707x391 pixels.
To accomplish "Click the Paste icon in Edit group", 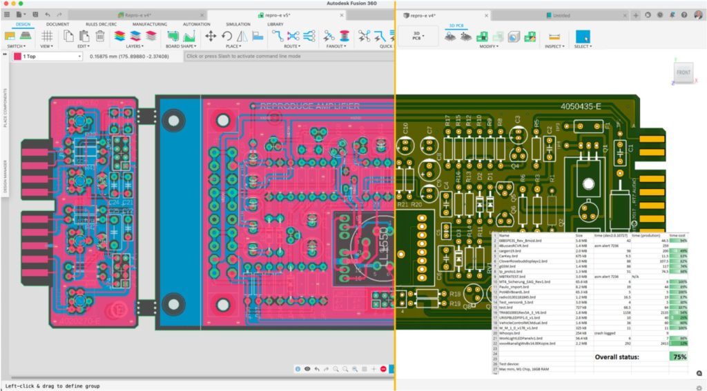I will pyautogui.click(x=85, y=37).
